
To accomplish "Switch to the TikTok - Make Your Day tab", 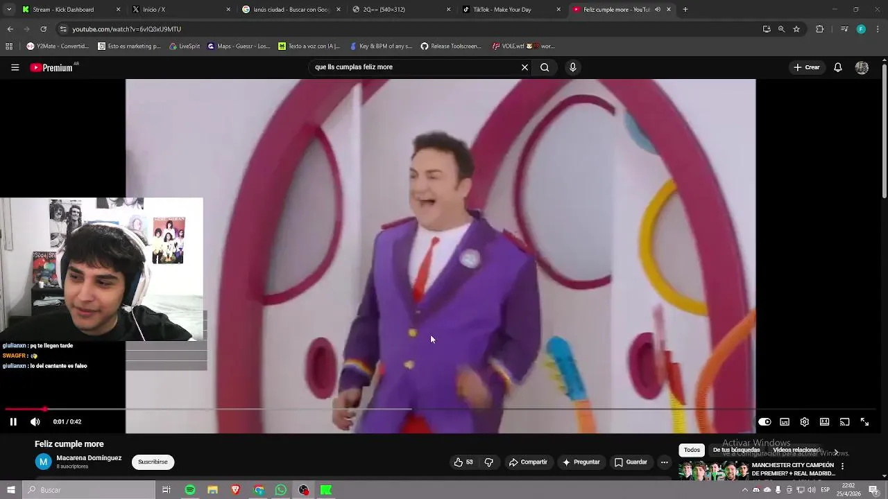I will point(511,10).
